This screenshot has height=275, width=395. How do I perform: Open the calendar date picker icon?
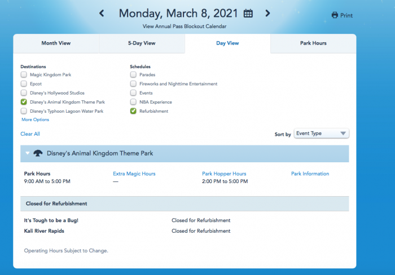[248, 13]
